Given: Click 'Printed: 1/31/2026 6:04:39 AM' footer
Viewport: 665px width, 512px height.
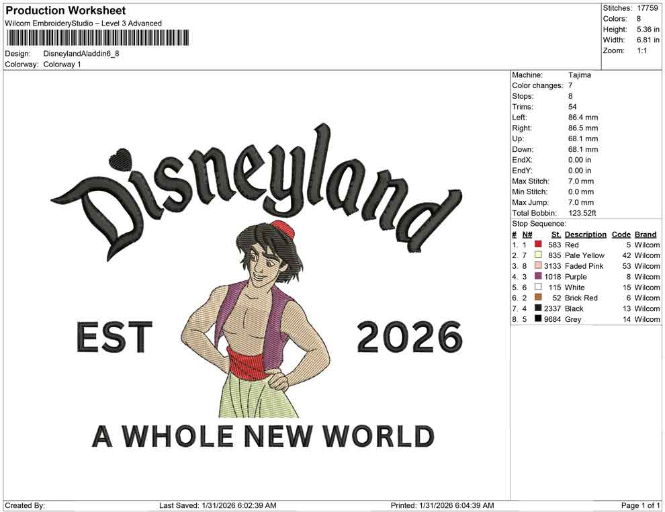Looking at the screenshot, I should (x=443, y=506).
